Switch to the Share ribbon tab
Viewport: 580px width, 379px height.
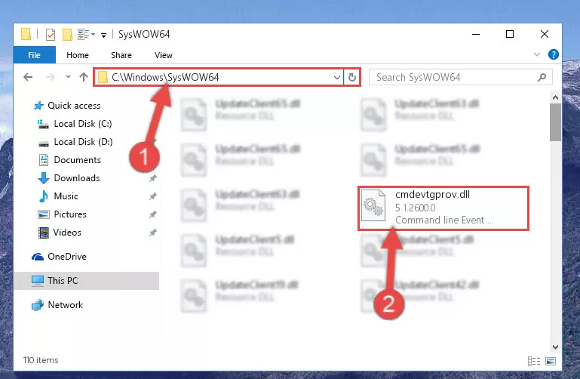121,55
